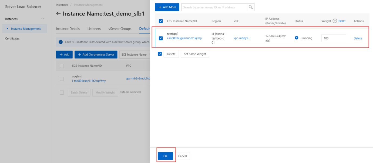373x163 pixels.
Task: Switch to Instance Details tab
Action: [68, 29]
